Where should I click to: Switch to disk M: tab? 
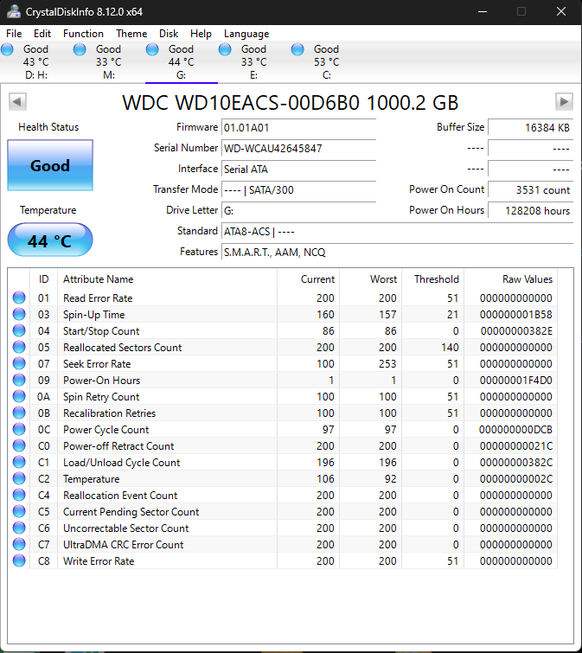109,62
